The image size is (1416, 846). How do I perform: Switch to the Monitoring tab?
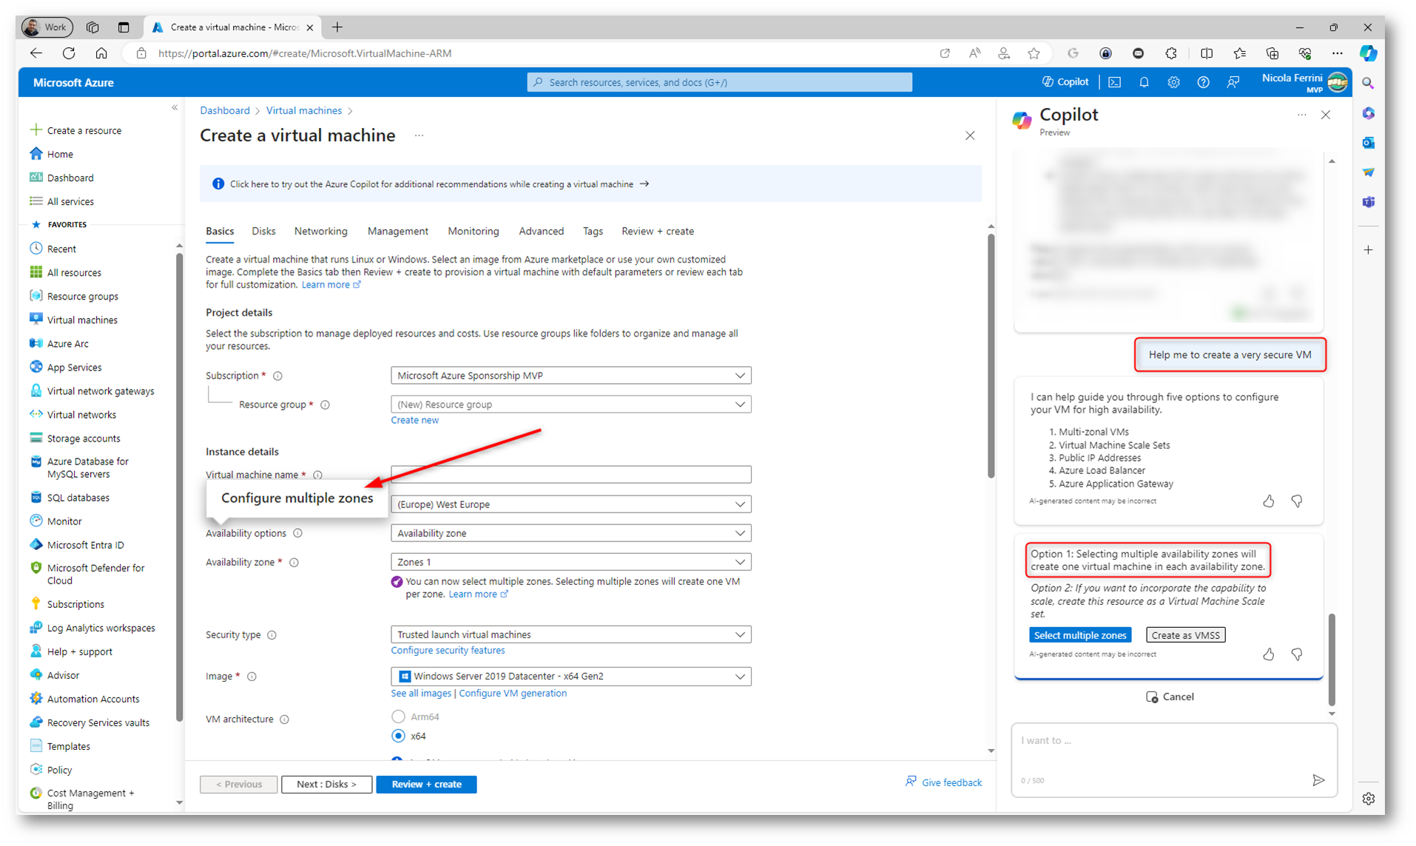click(x=473, y=231)
